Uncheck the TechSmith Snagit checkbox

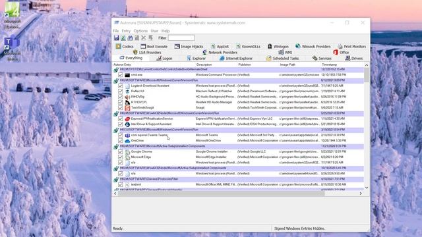120,108
